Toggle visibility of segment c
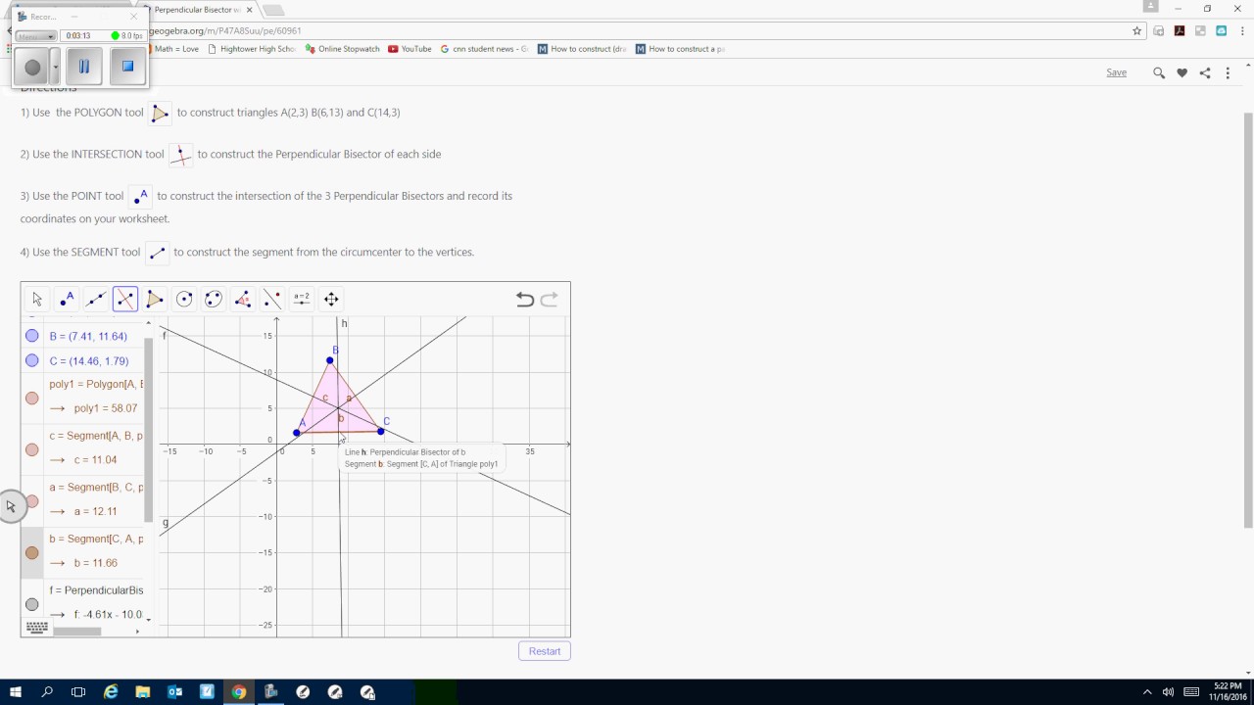The height and width of the screenshot is (705, 1254). pos(32,449)
